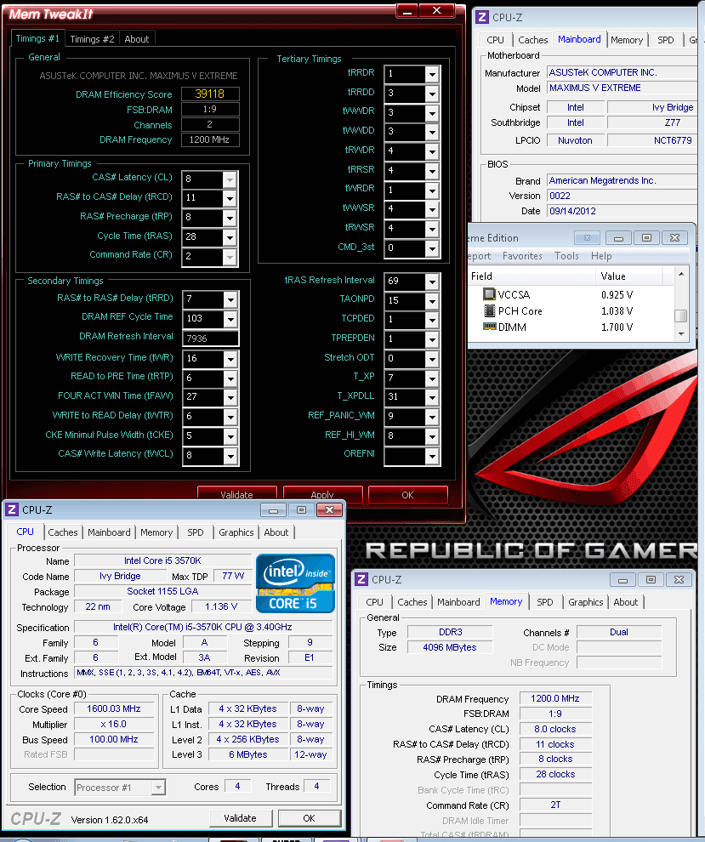
Task: Open the WRITE Recovery Time (tWR) dropdown
Action: (230, 359)
